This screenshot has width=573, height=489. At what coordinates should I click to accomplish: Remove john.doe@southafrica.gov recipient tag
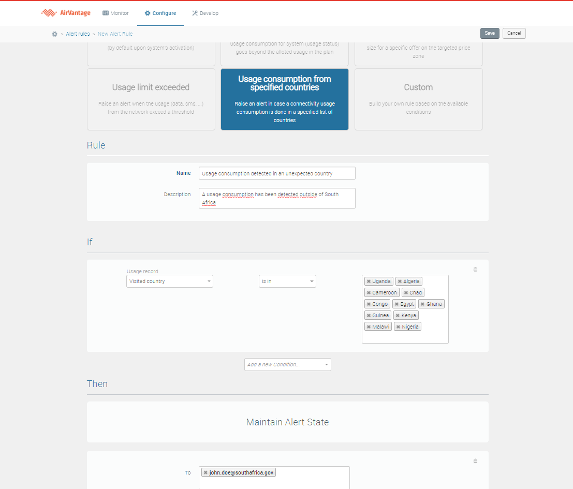click(205, 472)
